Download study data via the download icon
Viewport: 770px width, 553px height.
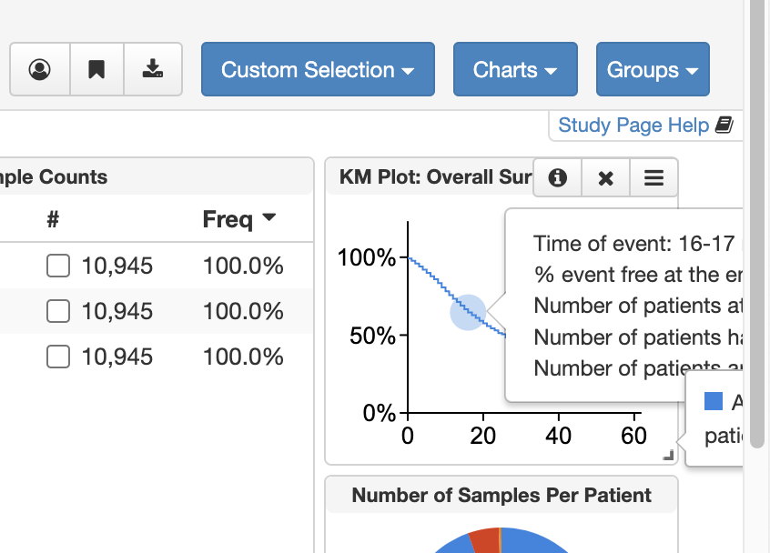152,69
